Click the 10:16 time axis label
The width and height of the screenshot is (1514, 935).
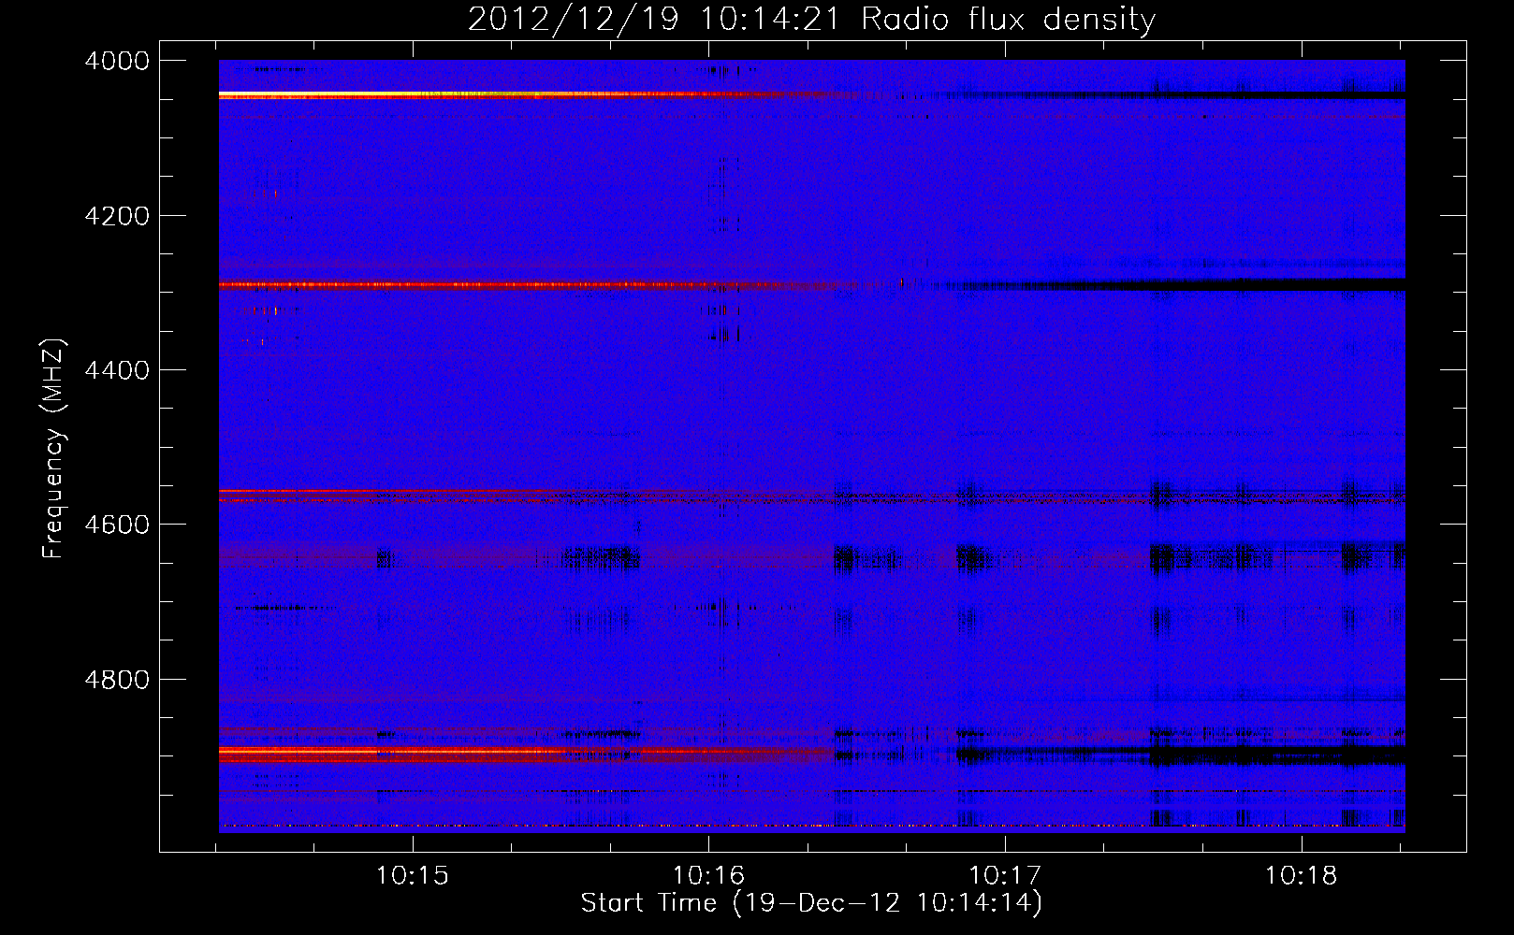709,875
